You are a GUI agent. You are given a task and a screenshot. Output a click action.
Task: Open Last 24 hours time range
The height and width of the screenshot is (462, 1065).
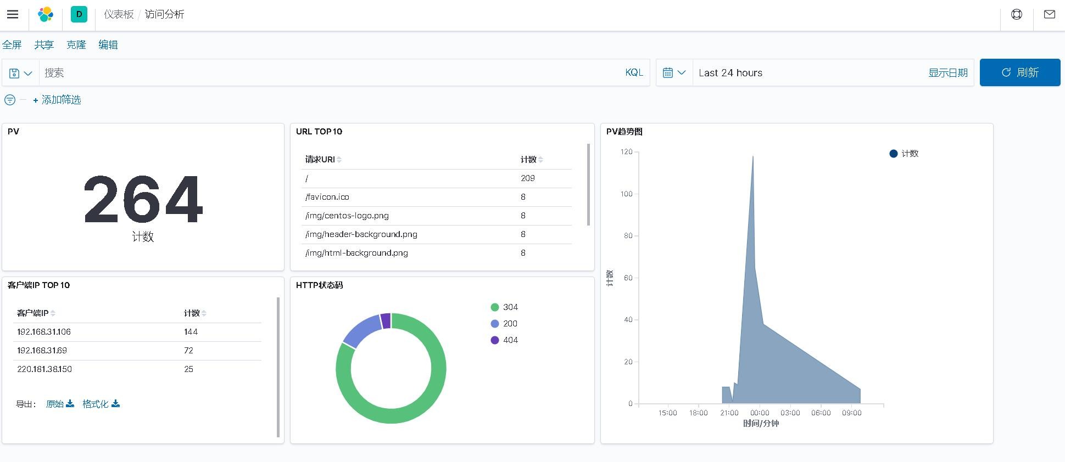(x=731, y=73)
